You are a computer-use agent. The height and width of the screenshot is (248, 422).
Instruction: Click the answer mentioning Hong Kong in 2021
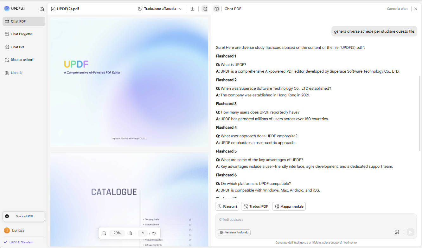point(263,95)
